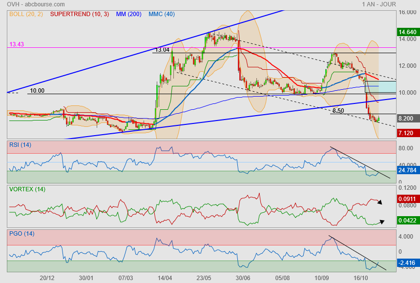Click the green 0.0422 Vortex value tag
The image size is (420, 283).
[x=407, y=221]
